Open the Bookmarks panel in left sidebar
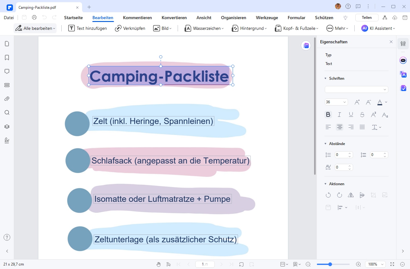This screenshot has height=269, width=410. click(x=7, y=57)
